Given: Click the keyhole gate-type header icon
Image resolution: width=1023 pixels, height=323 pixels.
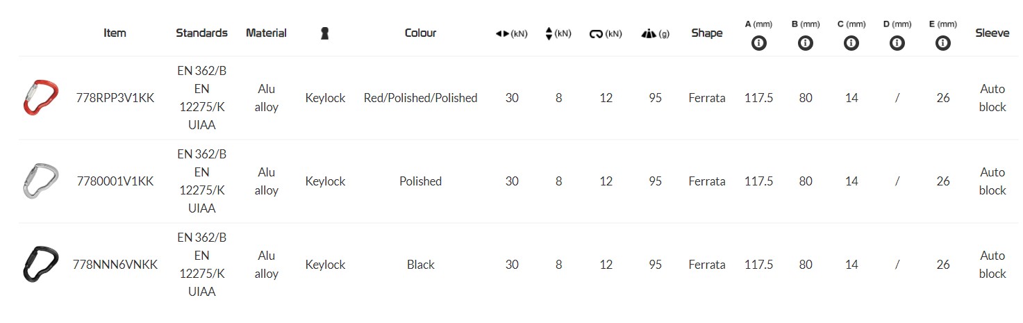Looking at the screenshot, I should (x=324, y=33).
